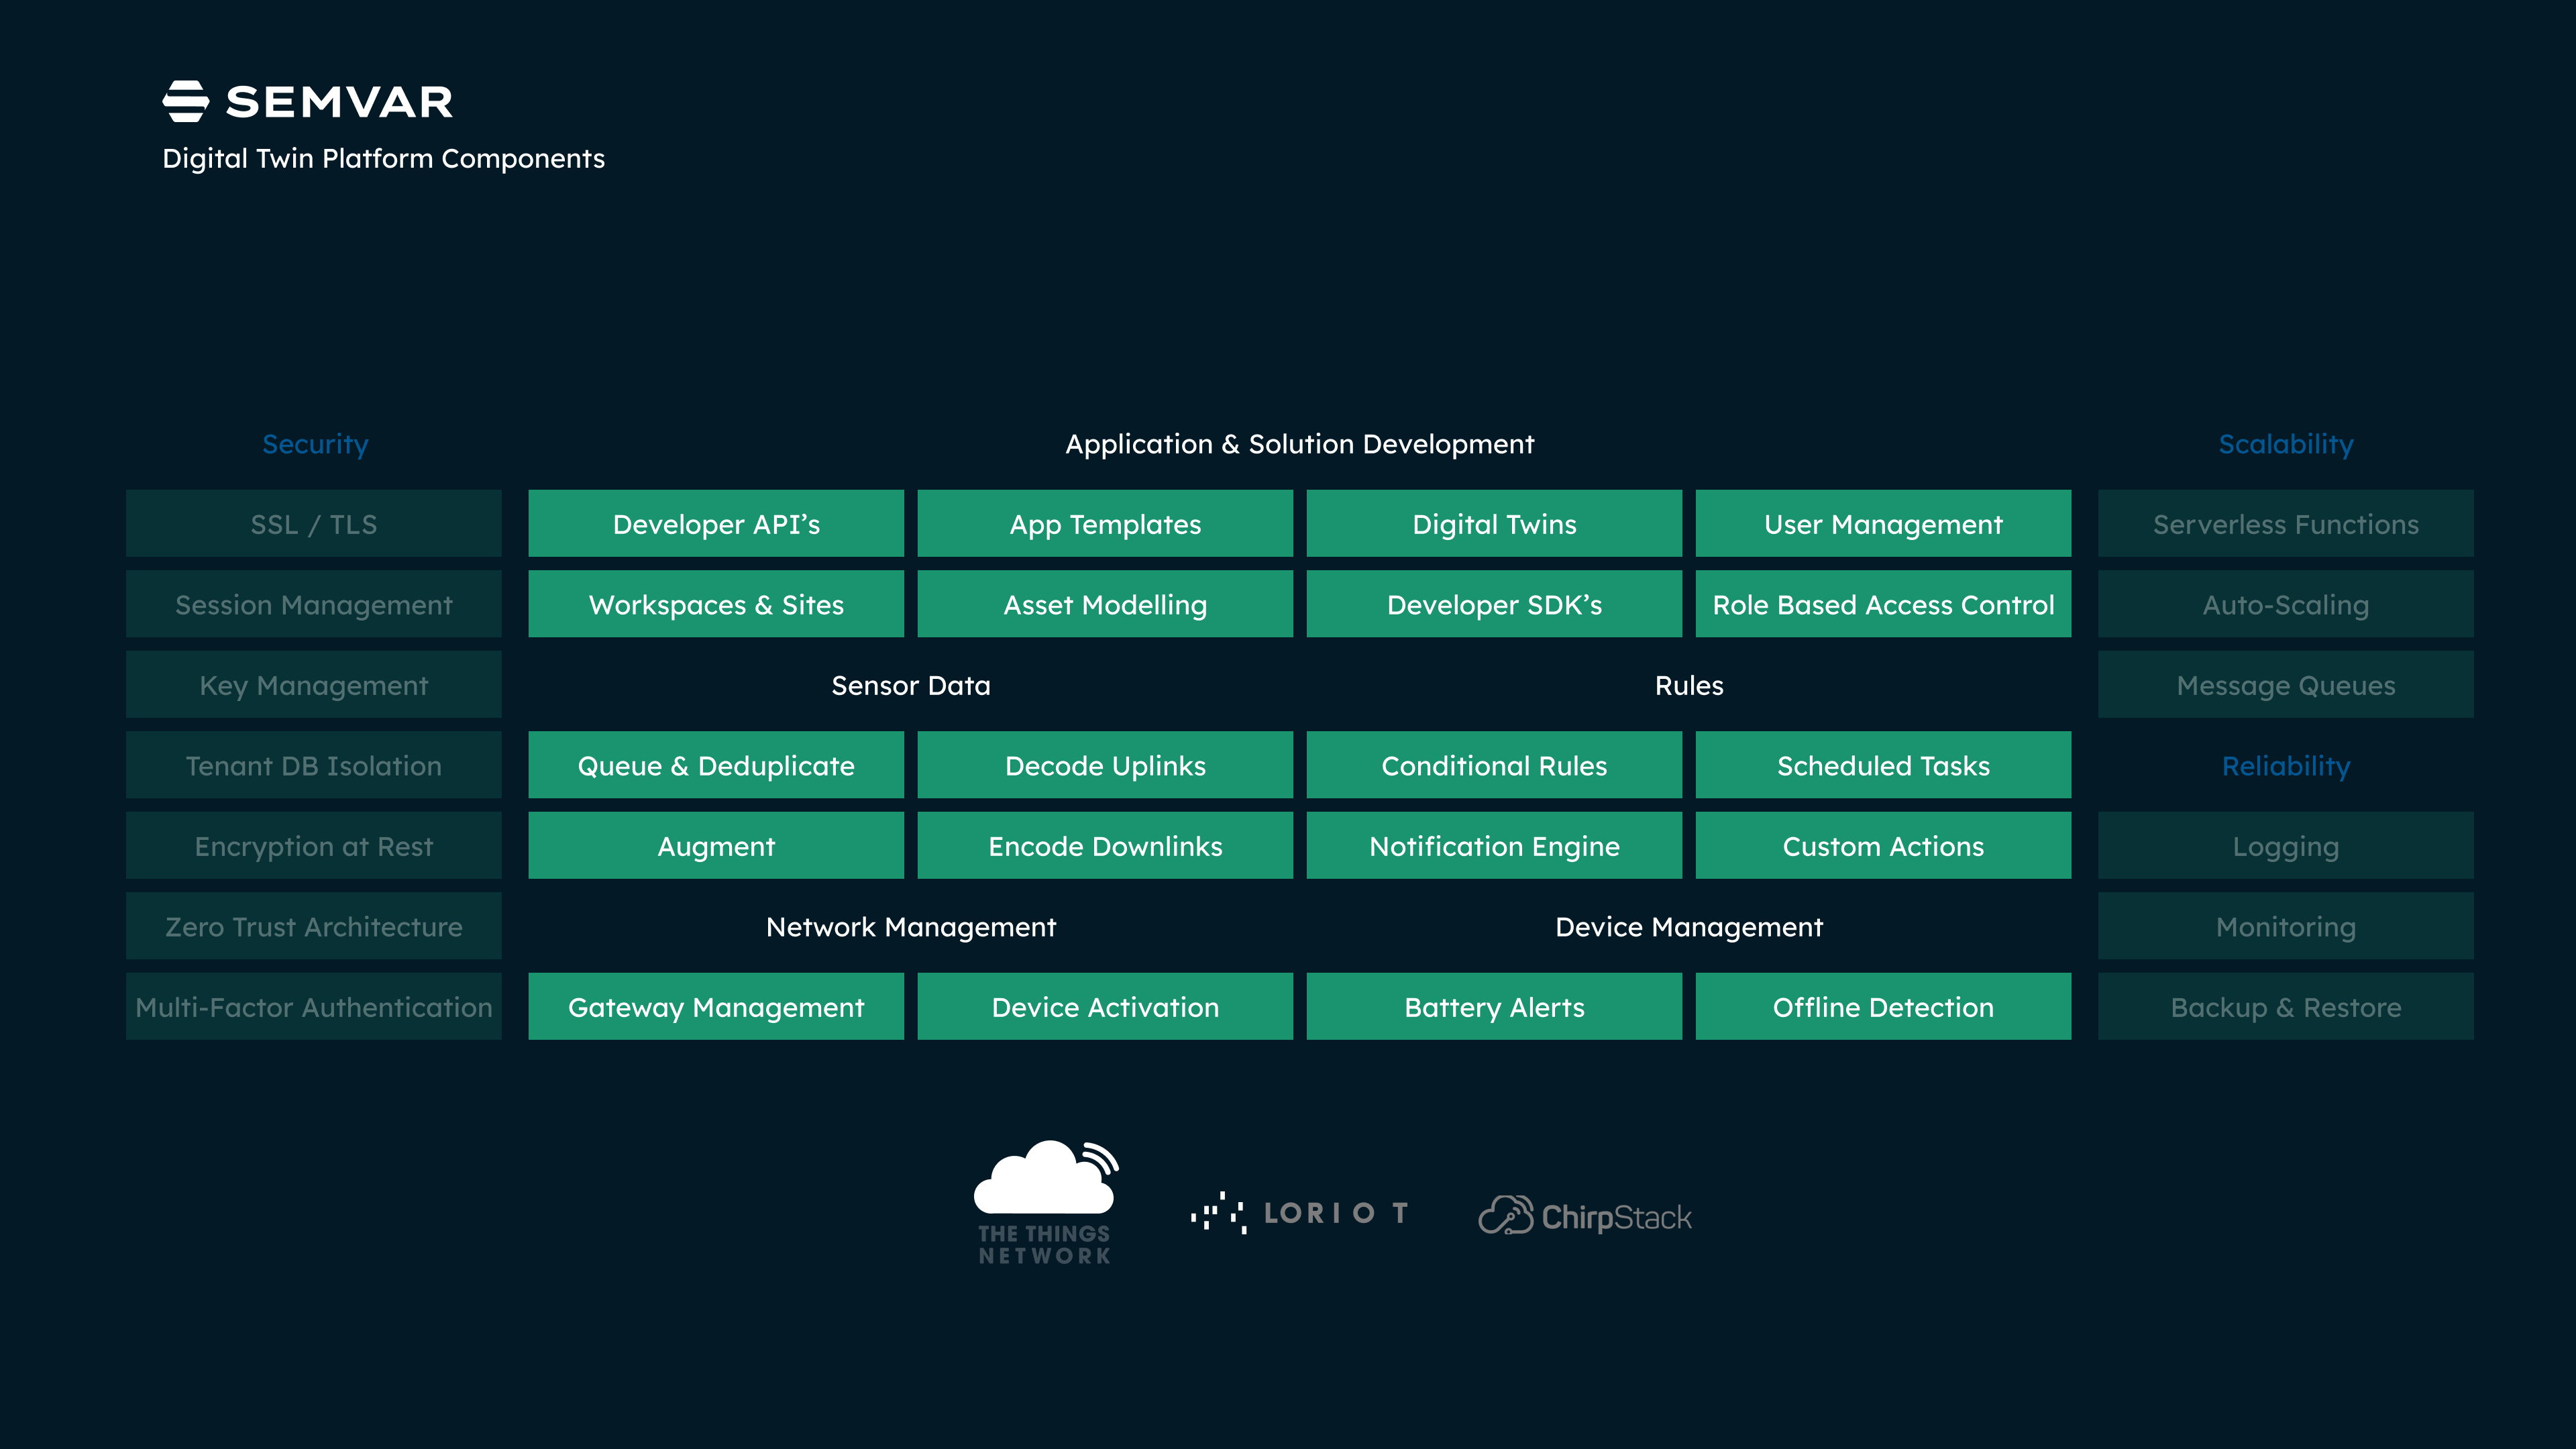This screenshot has width=2576, height=1449.
Task: Open User Management
Action: coord(1883,523)
